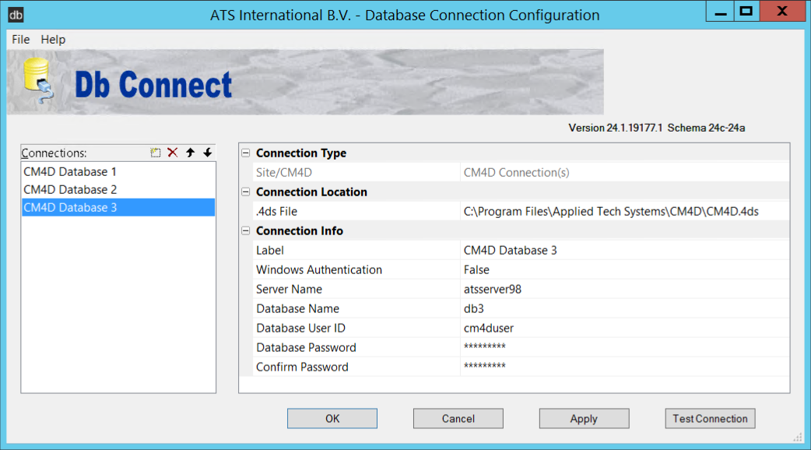The image size is (811, 450).
Task: Collapse the Connection Location section
Action: pos(246,192)
